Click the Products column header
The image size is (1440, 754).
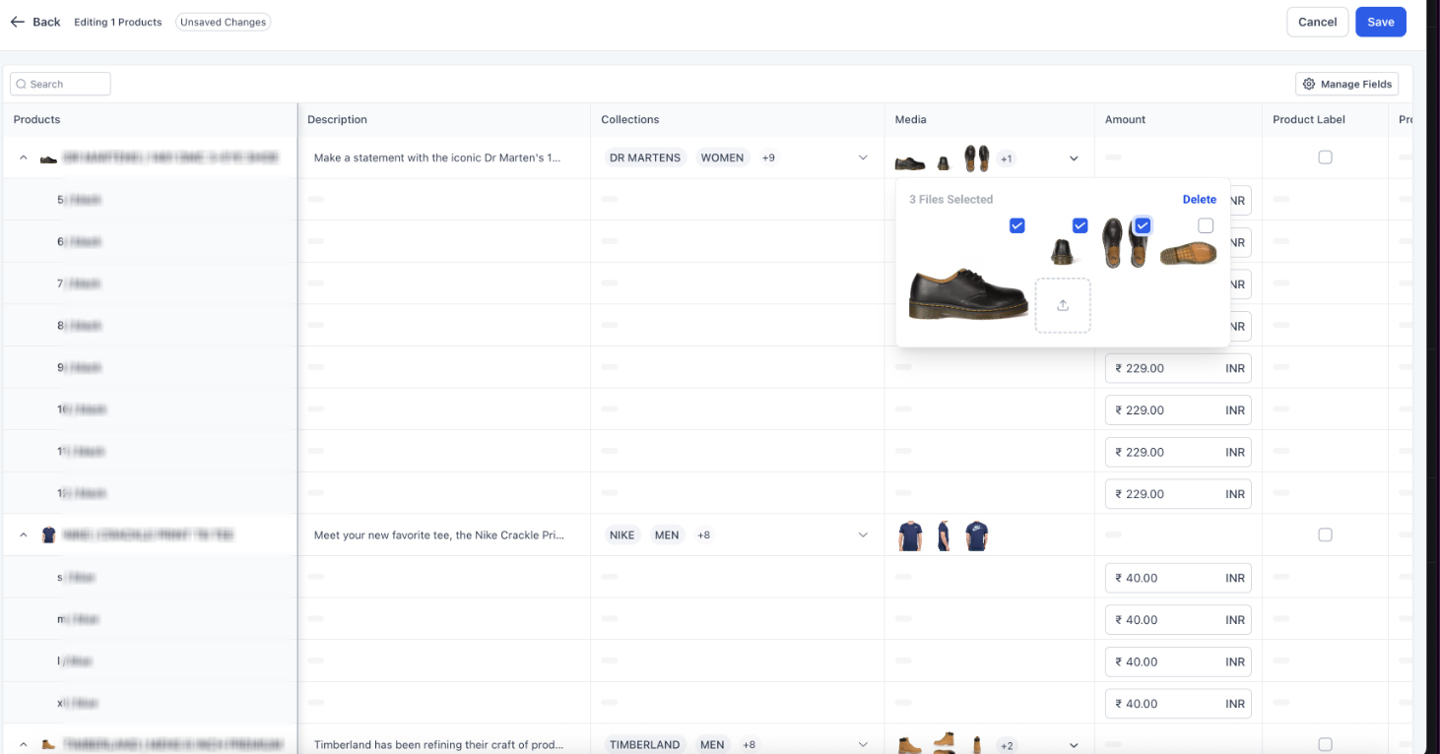pyautogui.click(x=36, y=119)
